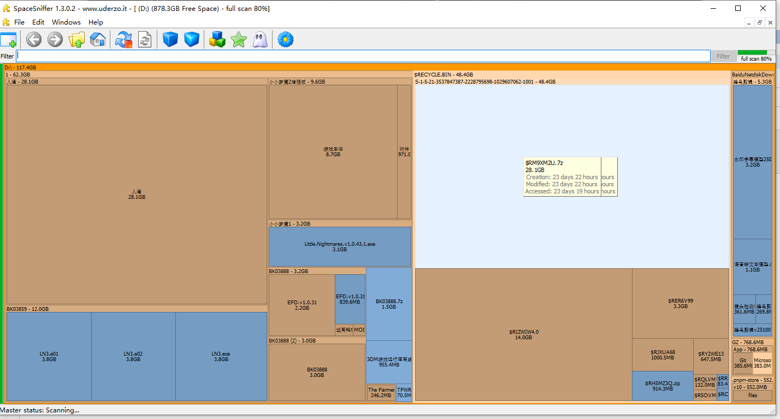Select The Farmer 246.2MB tile
This screenshot has height=419, width=780.
tap(381, 392)
